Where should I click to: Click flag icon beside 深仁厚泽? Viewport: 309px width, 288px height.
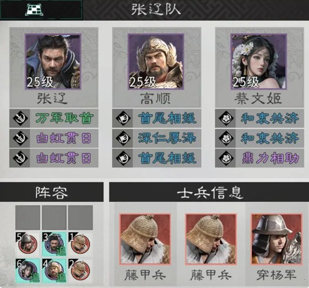point(123,138)
